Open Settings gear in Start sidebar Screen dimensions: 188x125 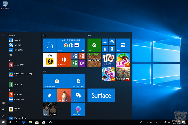[x=3, y=110]
